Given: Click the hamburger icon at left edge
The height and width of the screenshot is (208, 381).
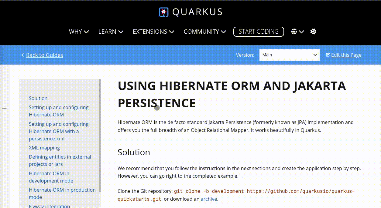Looking at the screenshot, I should click(5, 109).
